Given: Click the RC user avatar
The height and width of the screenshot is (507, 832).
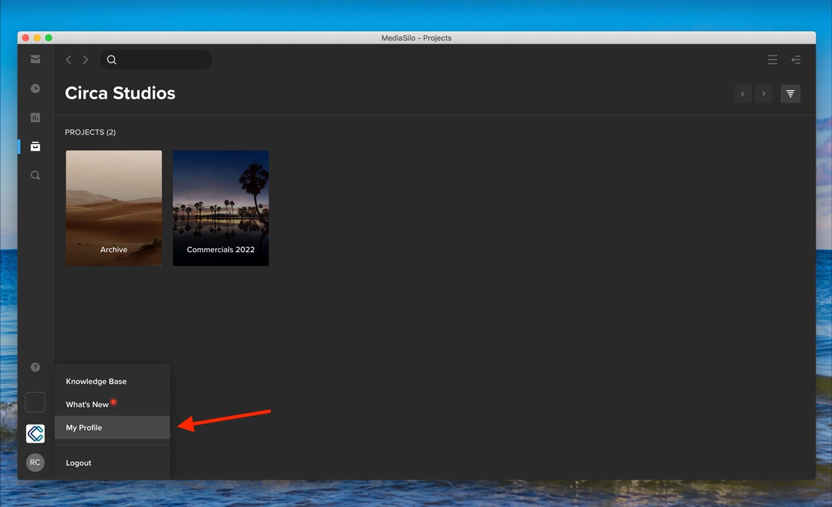Looking at the screenshot, I should point(35,463).
